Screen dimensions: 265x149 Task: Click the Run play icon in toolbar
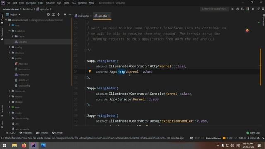[233, 9]
